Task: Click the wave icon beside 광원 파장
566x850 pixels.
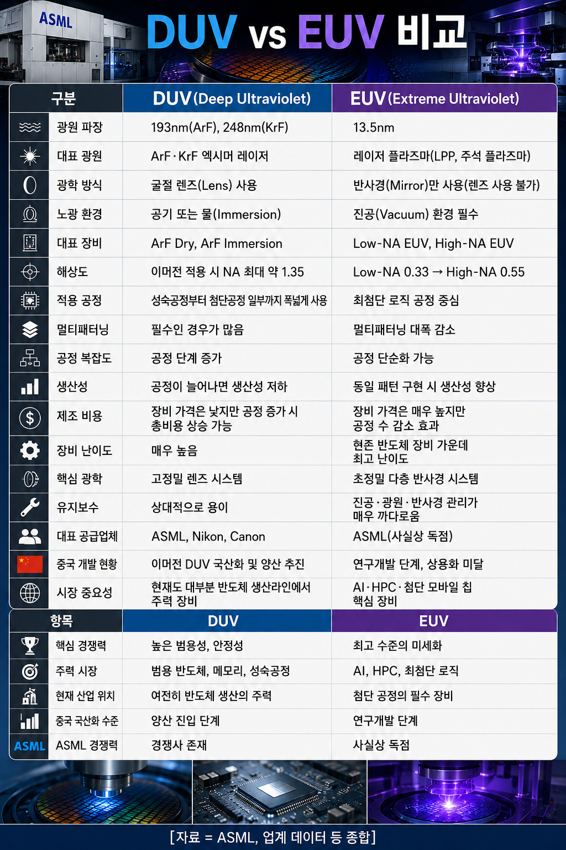Action: click(30, 127)
